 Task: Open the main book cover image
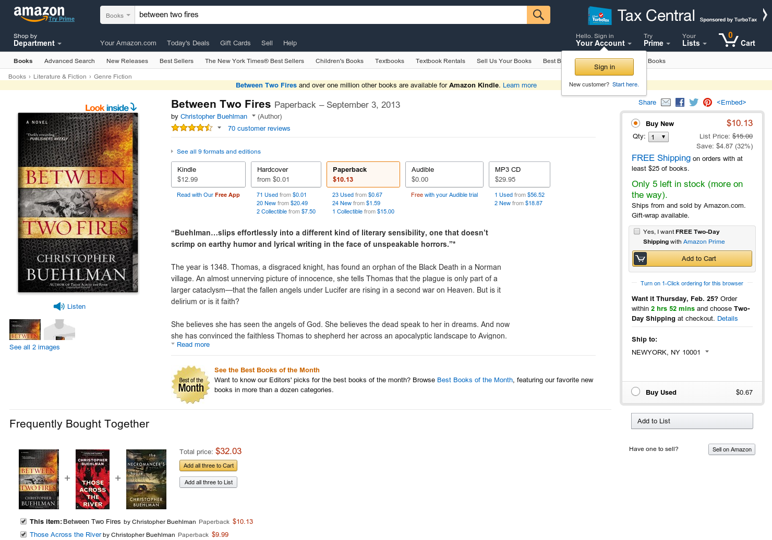click(x=78, y=203)
